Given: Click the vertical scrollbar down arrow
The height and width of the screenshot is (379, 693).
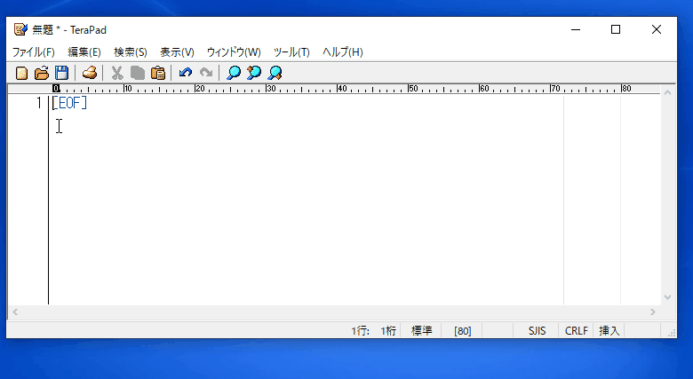Looking at the screenshot, I should (668, 297).
